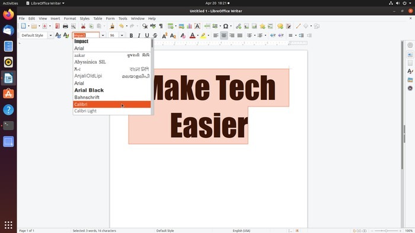Screen dimensions: 415x233
Task: Click the Insert Chart icon
Action: (189, 26)
